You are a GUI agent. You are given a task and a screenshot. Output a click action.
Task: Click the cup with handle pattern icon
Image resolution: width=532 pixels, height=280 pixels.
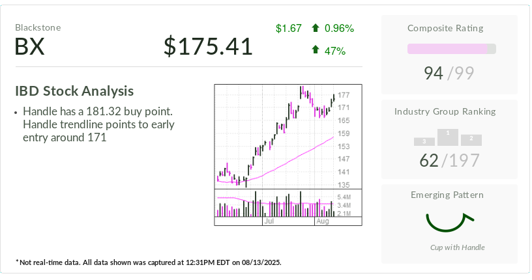pyautogui.click(x=449, y=222)
